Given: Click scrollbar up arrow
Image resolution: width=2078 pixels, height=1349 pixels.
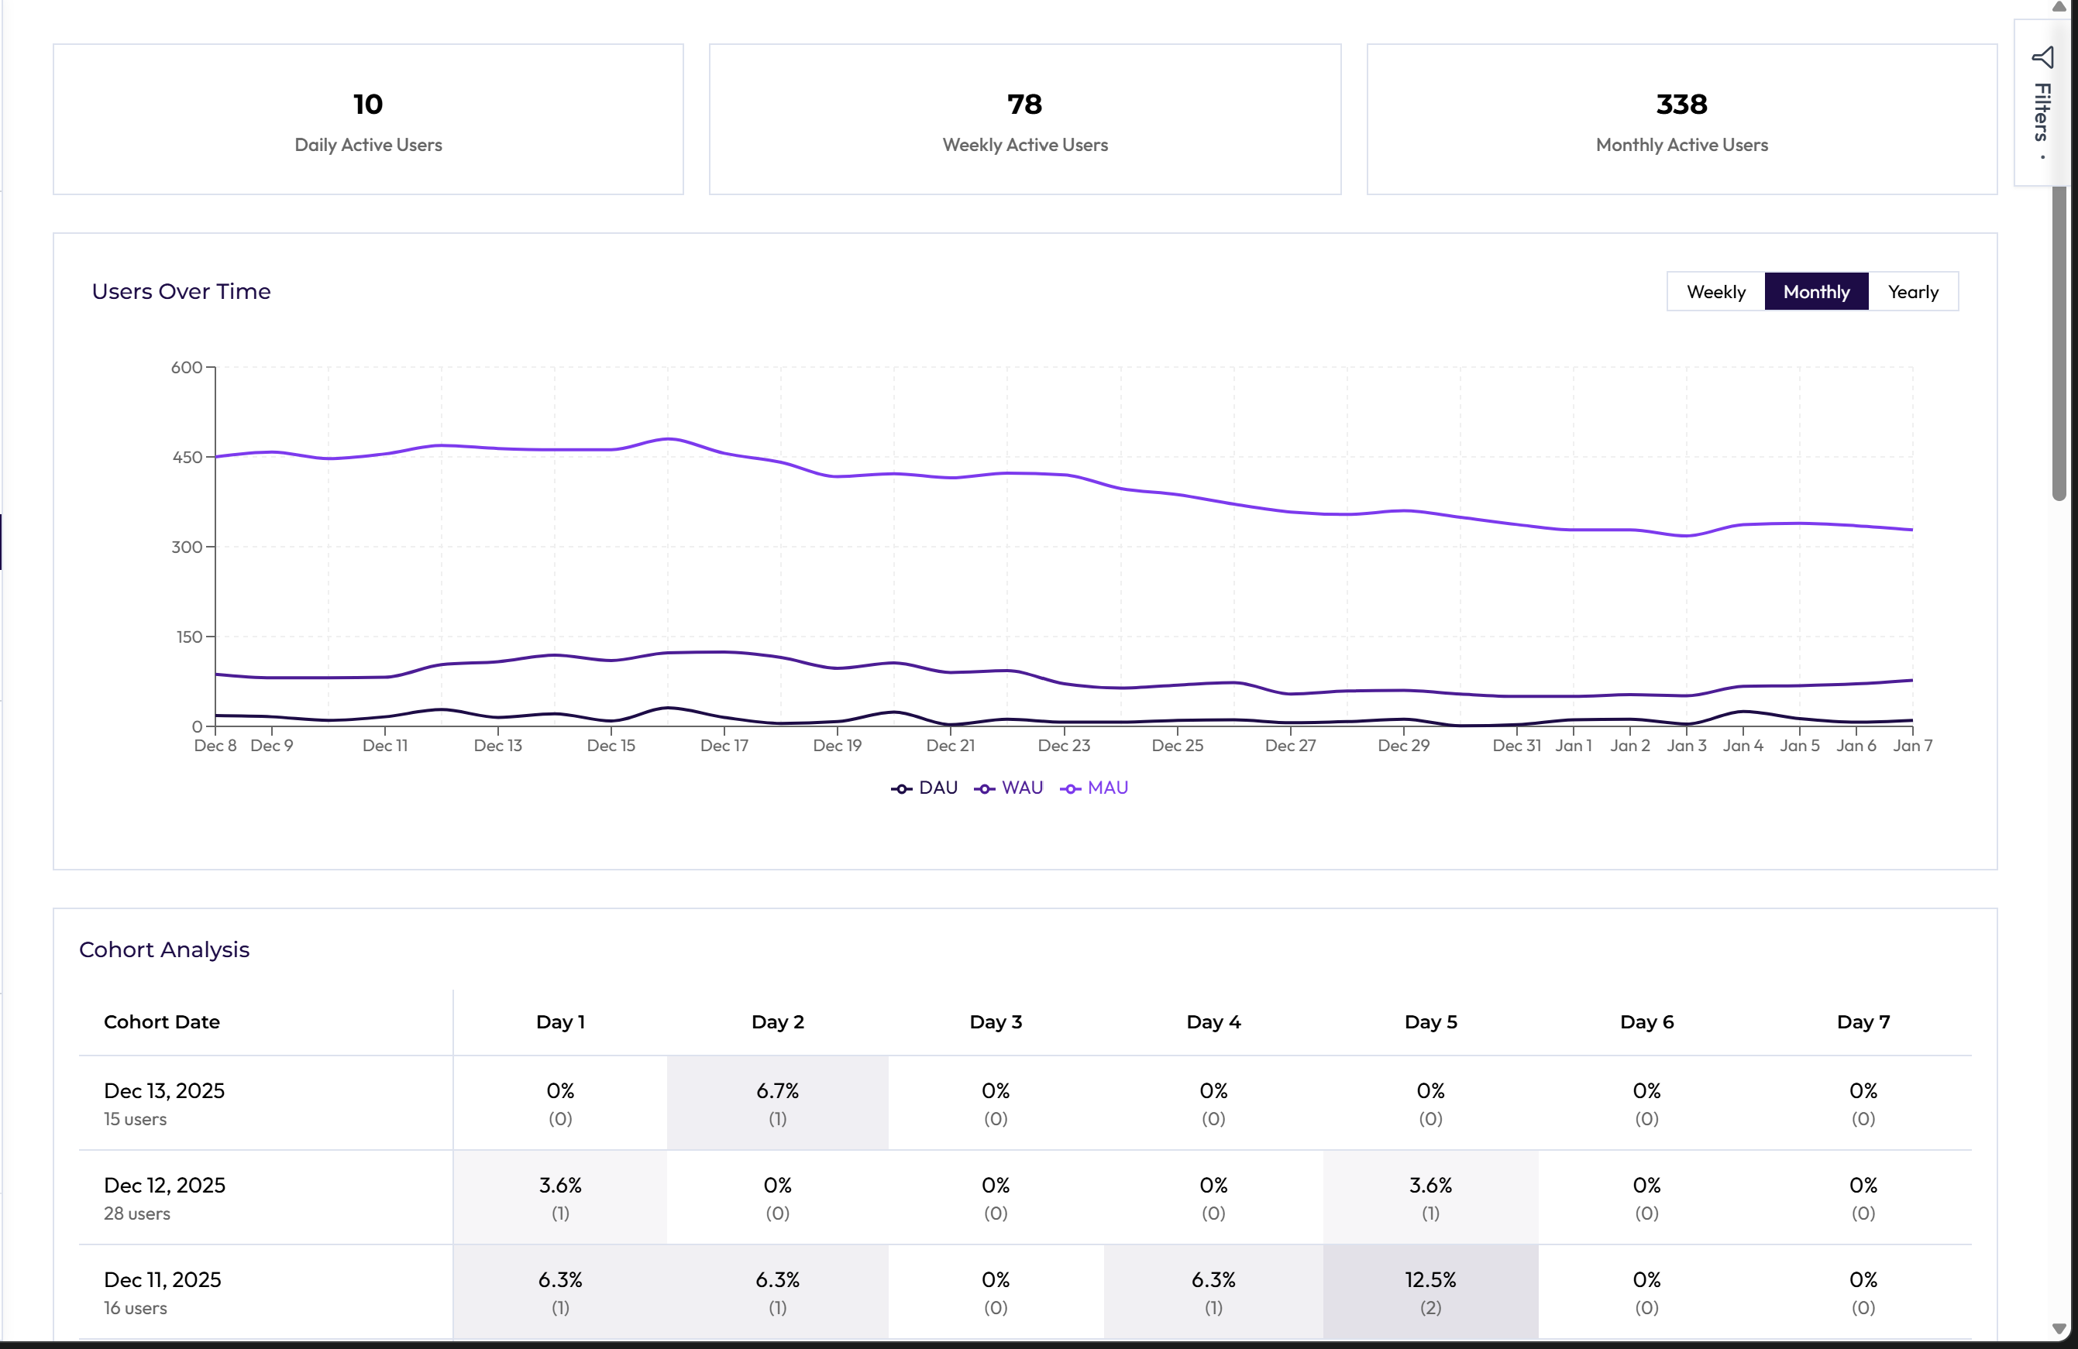Looking at the screenshot, I should [2059, 7].
